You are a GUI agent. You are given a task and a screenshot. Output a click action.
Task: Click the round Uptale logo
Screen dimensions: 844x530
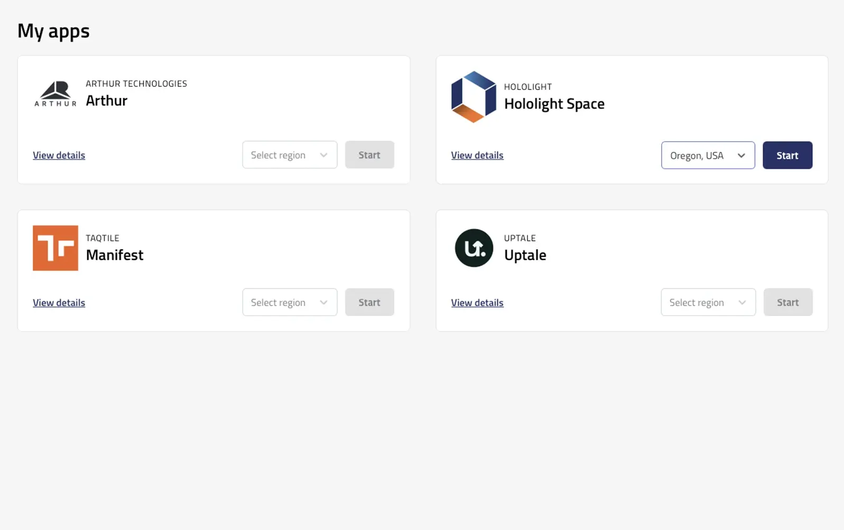click(474, 248)
